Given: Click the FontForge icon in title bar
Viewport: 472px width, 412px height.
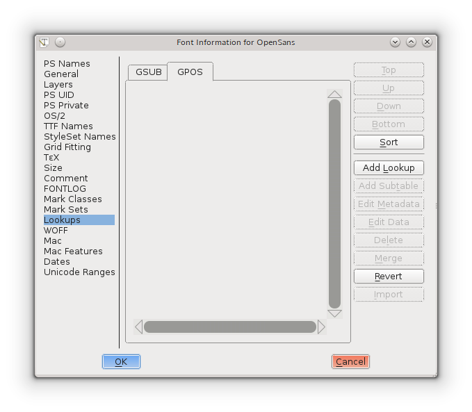Looking at the screenshot, I should tap(44, 42).
